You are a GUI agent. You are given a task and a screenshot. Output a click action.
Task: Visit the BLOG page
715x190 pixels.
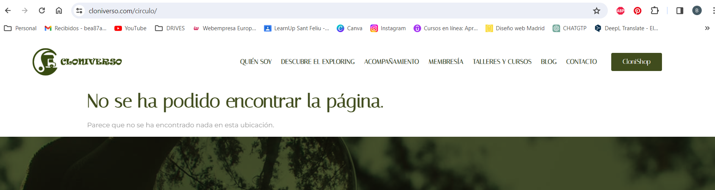point(549,62)
